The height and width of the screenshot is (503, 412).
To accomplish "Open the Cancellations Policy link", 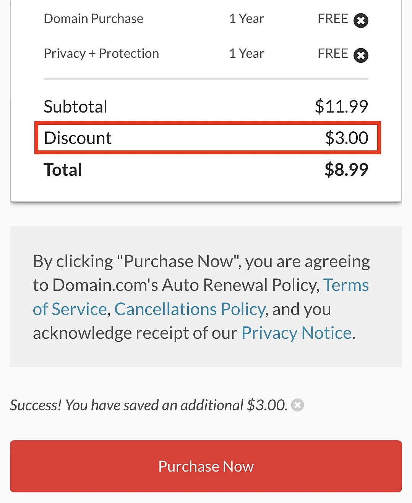I will coord(190,309).
